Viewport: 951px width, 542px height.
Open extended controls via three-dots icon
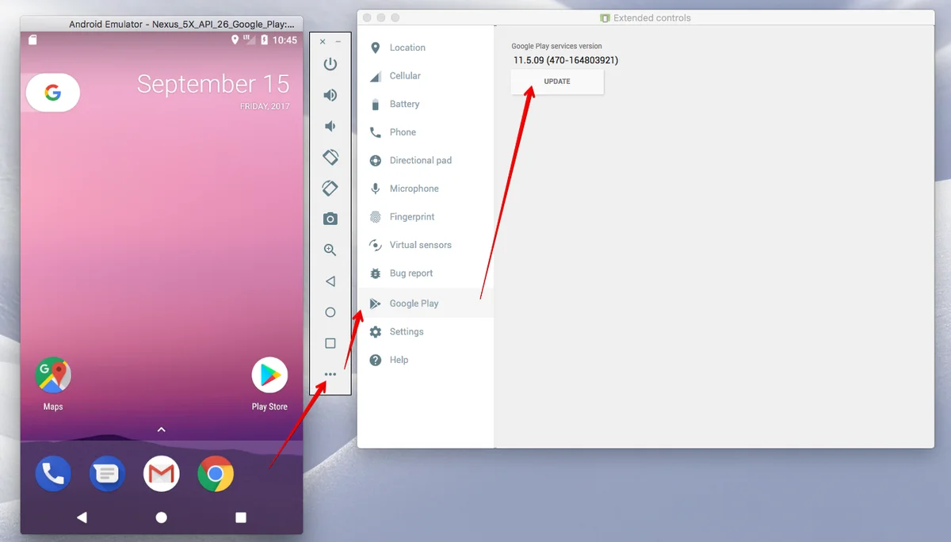point(330,374)
